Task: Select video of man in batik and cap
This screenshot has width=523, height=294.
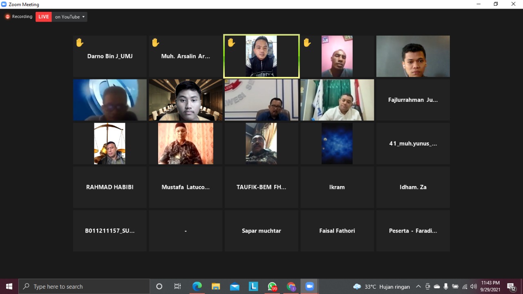Action: (x=186, y=144)
